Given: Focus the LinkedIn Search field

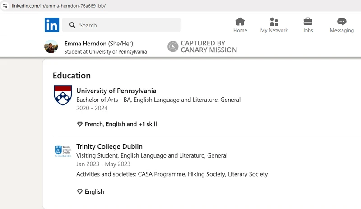Looking at the screenshot, I should click(121, 25).
